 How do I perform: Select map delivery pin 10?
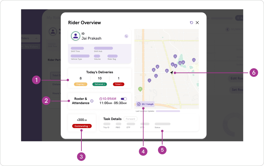[x=180, y=63]
